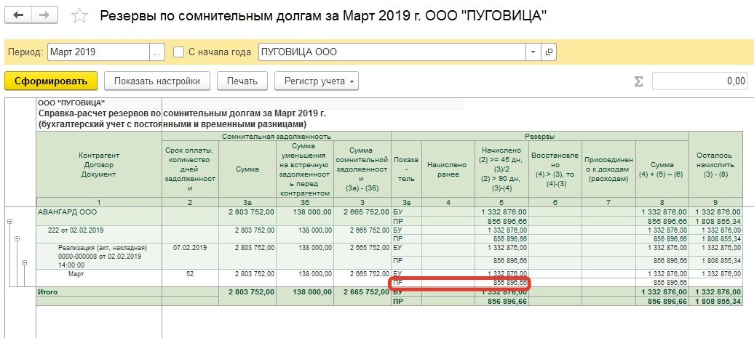754x338 pixels.
Task: Add report to favorites with star
Action: point(81,16)
